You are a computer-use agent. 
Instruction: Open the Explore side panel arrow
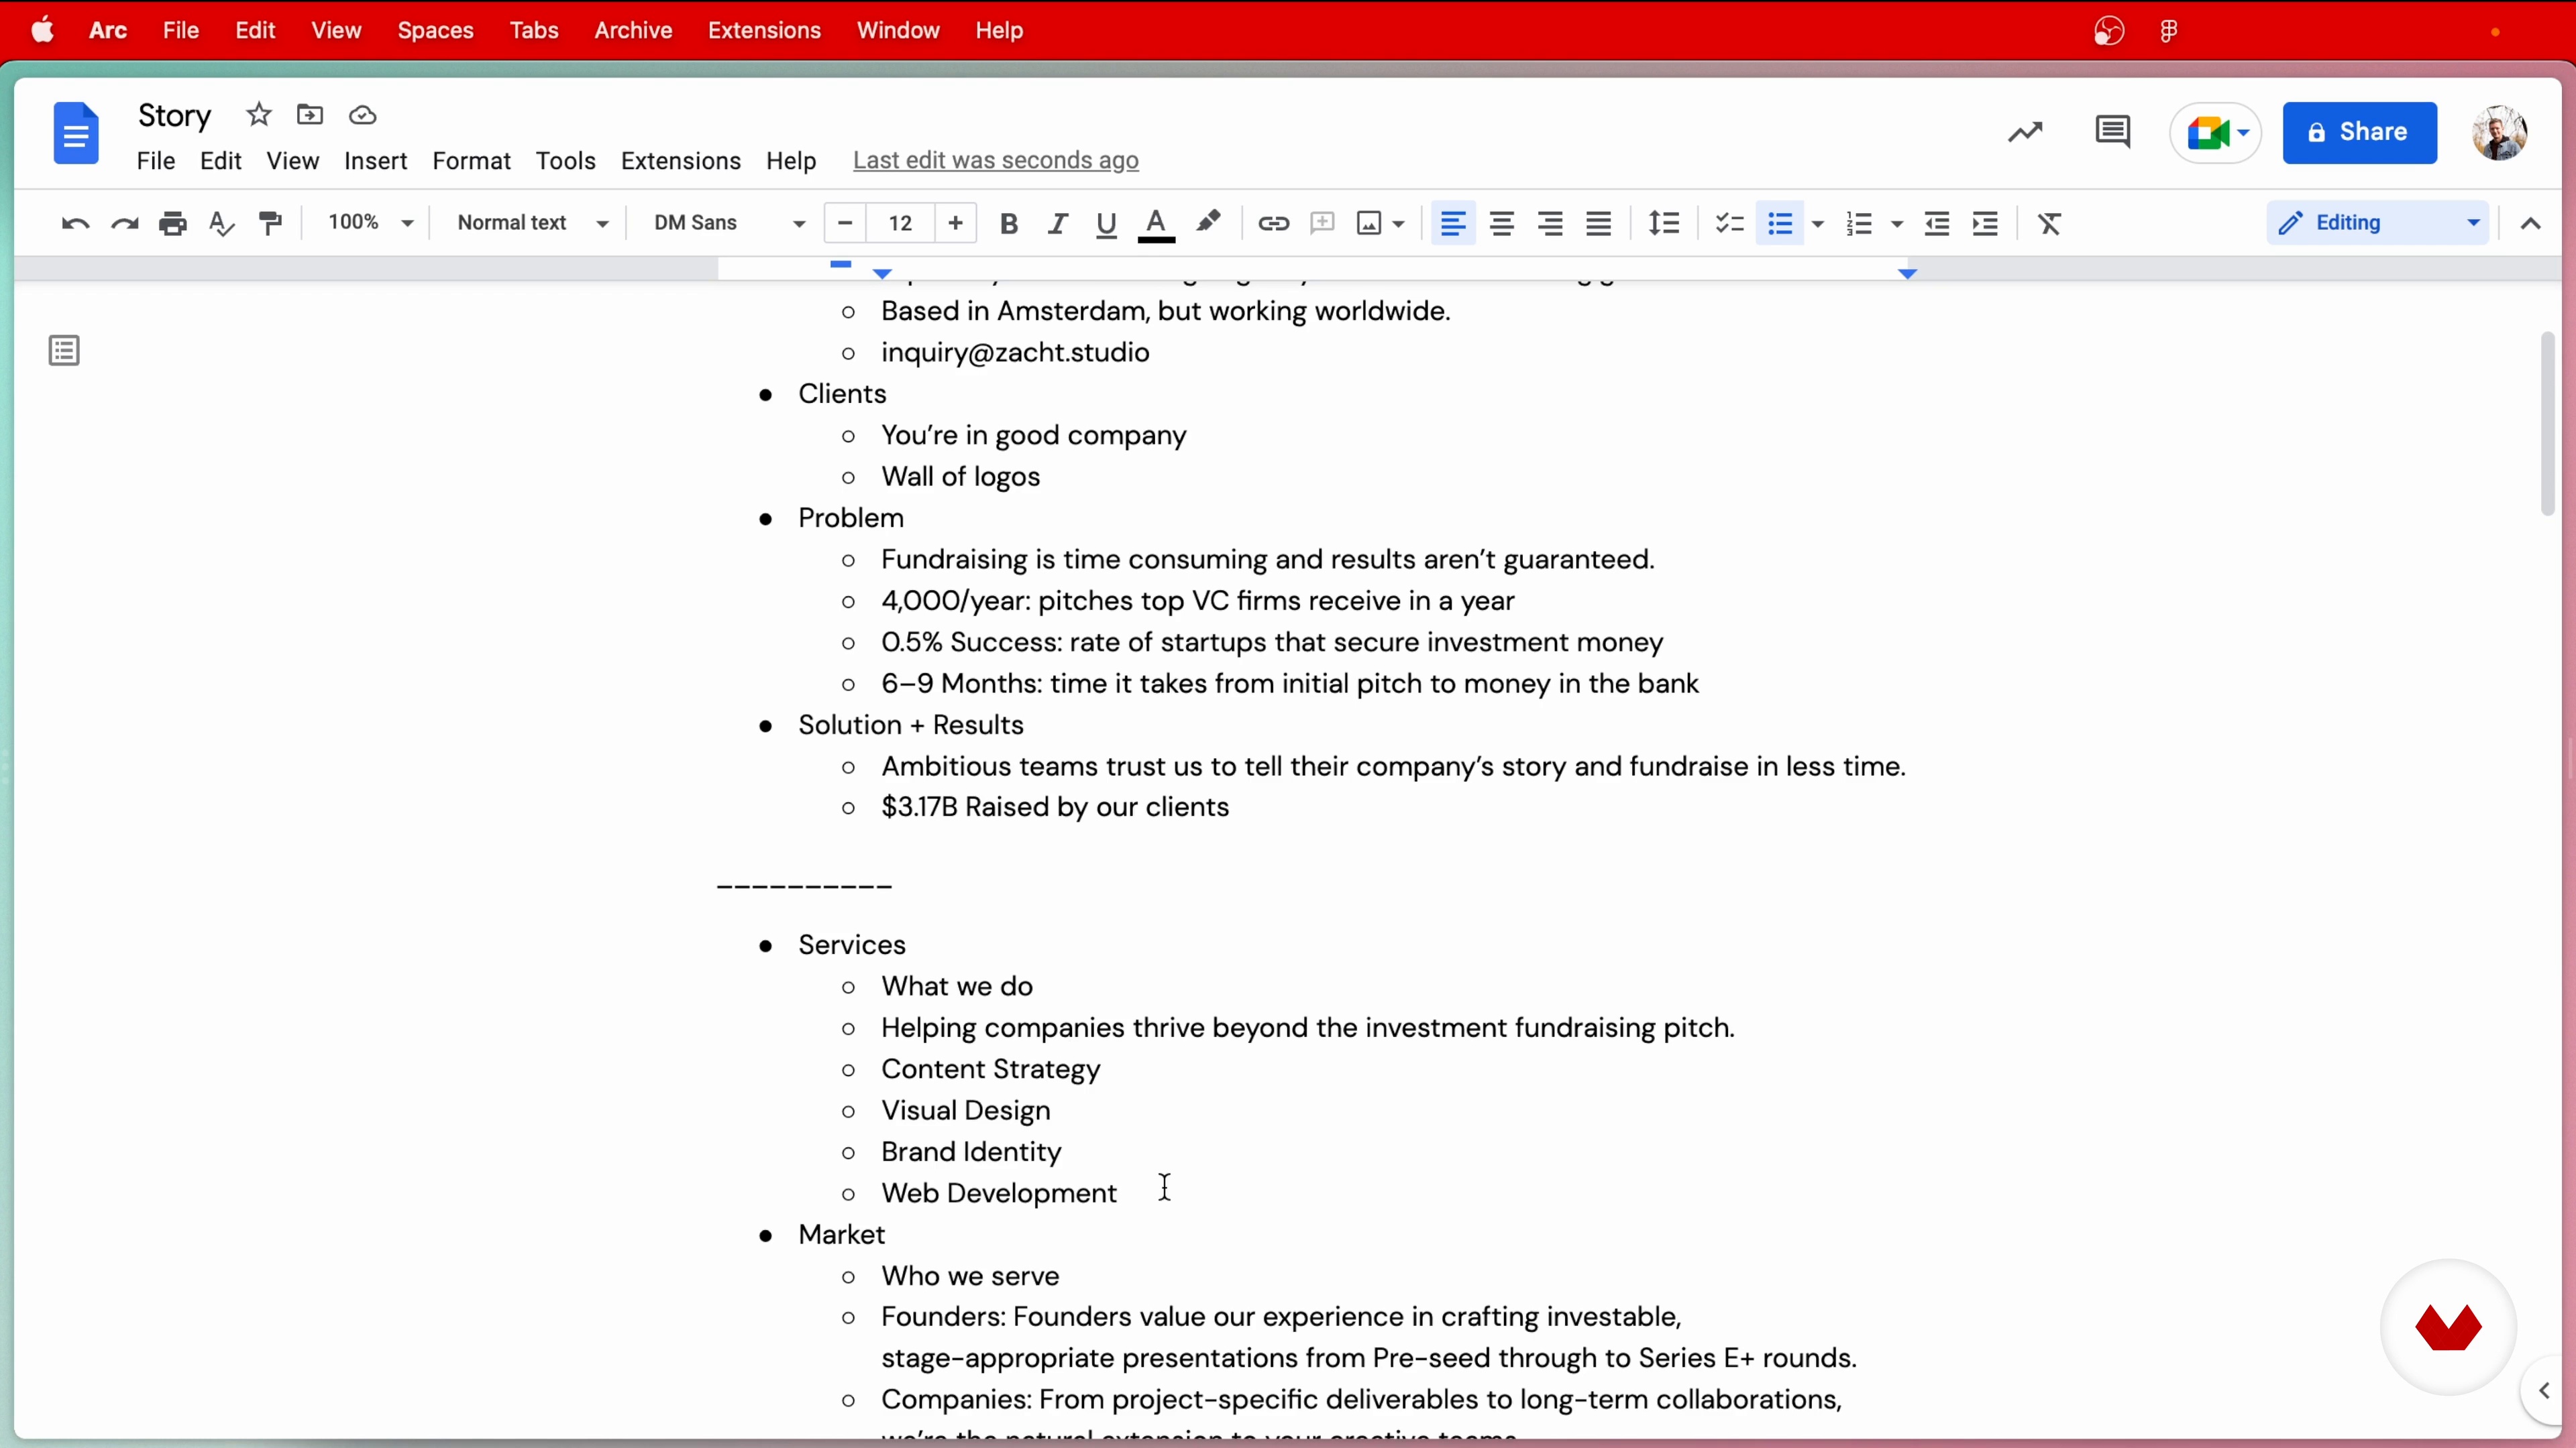(x=2545, y=1390)
